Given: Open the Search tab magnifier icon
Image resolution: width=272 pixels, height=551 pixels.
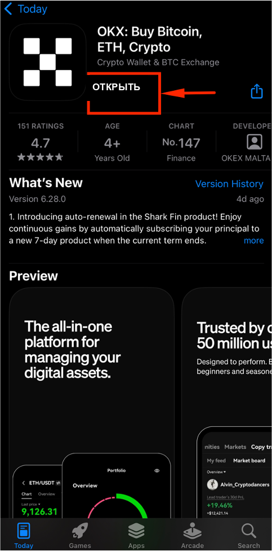Looking at the screenshot, I should coord(248,531).
